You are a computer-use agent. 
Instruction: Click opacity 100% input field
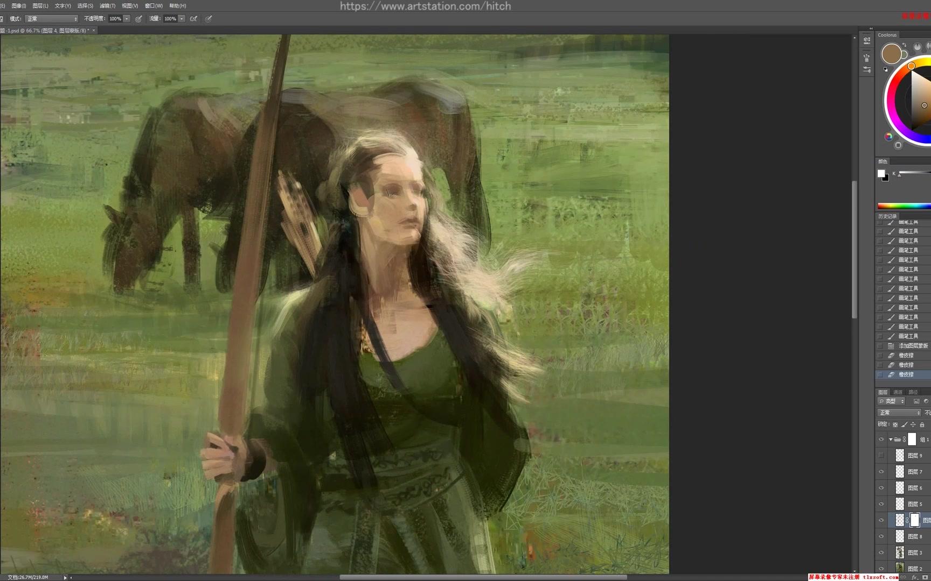[x=115, y=19]
